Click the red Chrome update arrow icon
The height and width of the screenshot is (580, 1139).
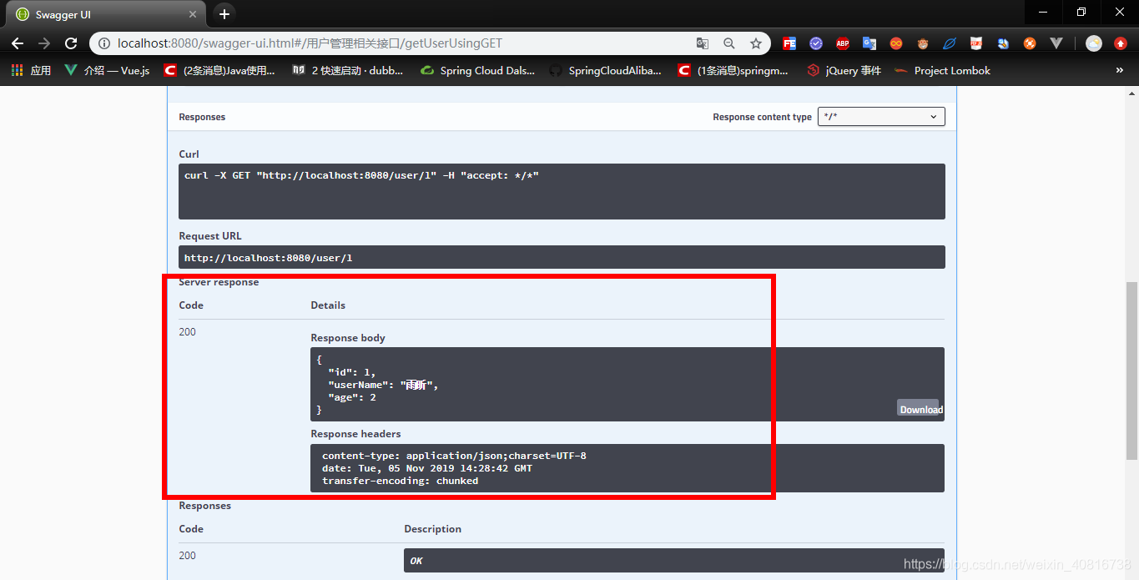point(1121,43)
